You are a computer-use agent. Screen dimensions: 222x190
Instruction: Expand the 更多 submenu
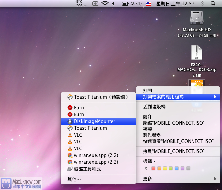coord(178,179)
